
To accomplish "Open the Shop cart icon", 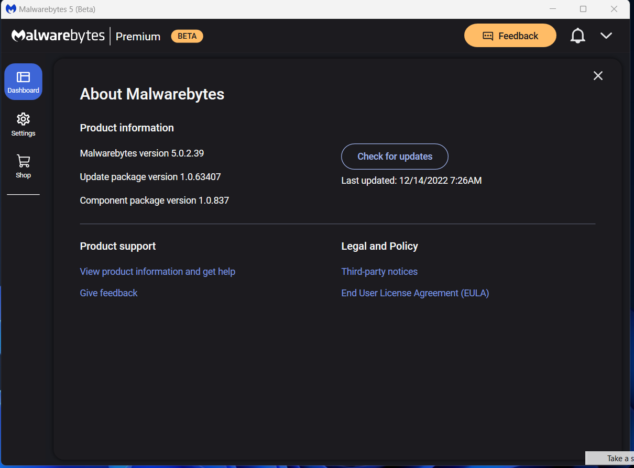I will pyautogui.click(x=23, y=166).
